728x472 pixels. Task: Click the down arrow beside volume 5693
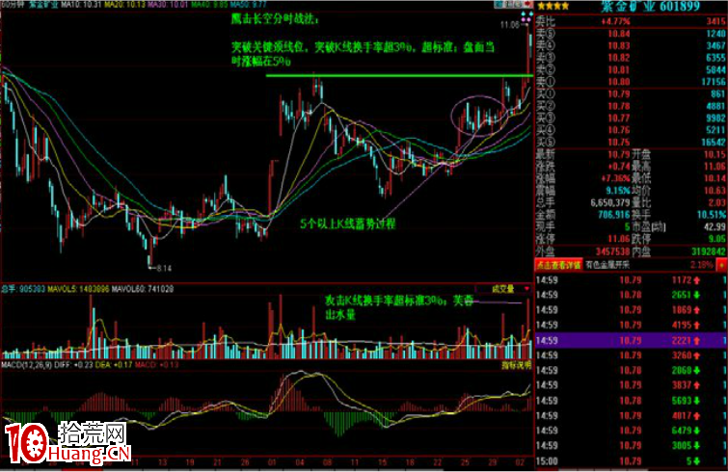696,400
